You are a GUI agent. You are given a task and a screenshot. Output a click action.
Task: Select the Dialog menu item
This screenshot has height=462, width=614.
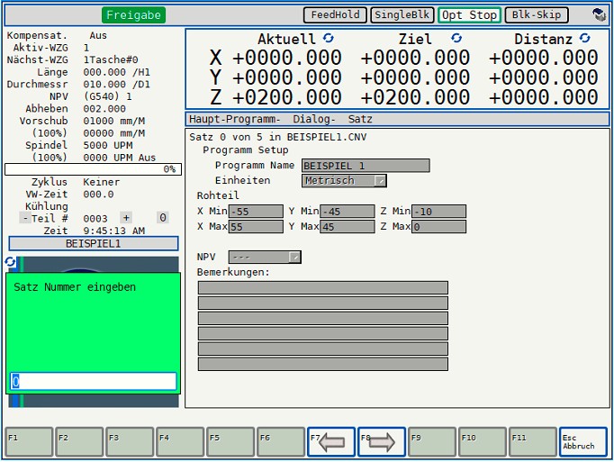point(314,119)
